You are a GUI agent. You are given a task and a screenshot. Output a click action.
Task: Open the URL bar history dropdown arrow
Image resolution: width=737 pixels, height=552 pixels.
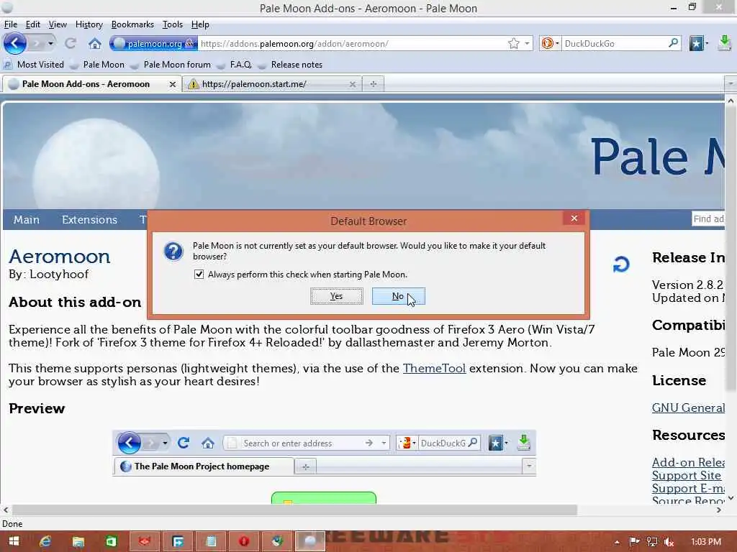coord(527,44)
